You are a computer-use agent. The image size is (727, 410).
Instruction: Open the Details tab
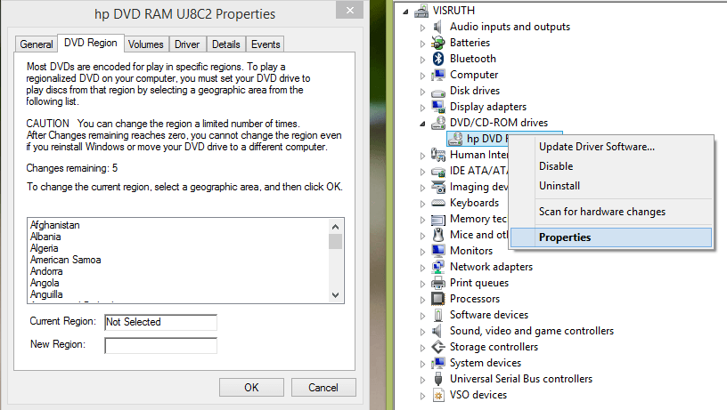(226, 44)
